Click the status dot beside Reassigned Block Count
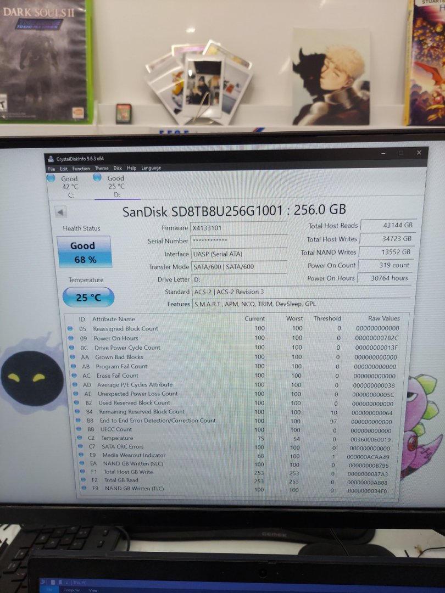The width and height of the screenshot is (445, 593). (70, 328)
